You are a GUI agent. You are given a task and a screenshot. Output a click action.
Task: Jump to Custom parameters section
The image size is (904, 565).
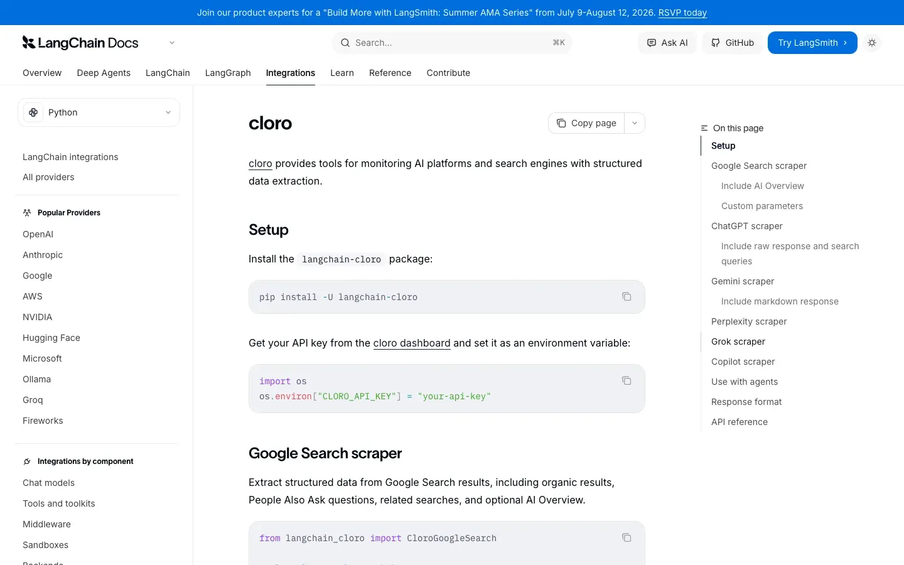coord(762,206)
